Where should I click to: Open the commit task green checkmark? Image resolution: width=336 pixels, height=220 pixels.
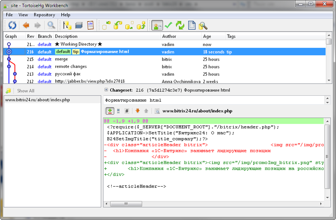[x=168, y=25]
